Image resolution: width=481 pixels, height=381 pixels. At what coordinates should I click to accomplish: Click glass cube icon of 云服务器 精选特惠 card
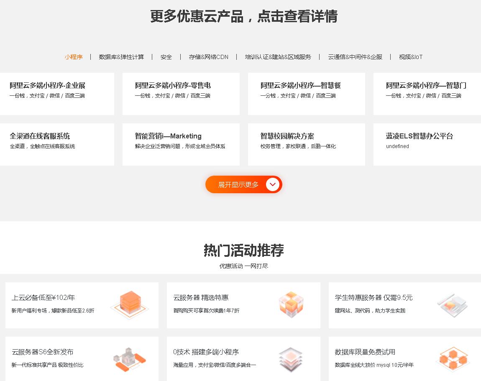tap(292, 304)
